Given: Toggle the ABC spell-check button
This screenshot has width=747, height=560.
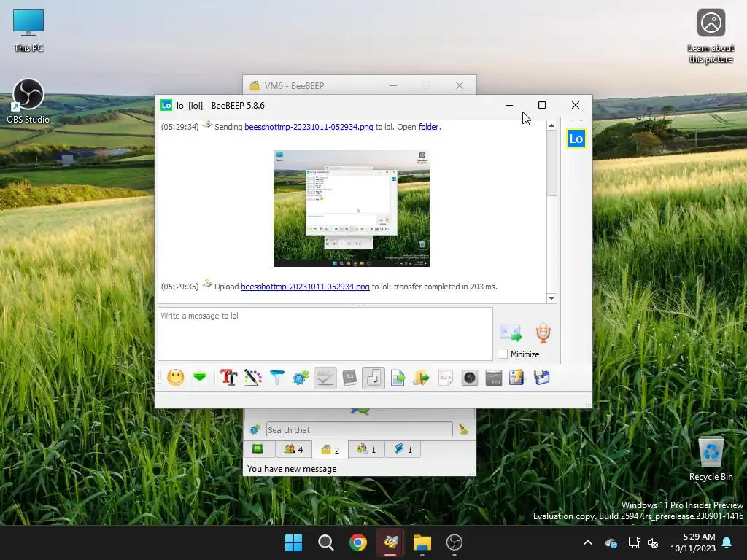Looking at the screenshot, I should click(x=325, y=378).
